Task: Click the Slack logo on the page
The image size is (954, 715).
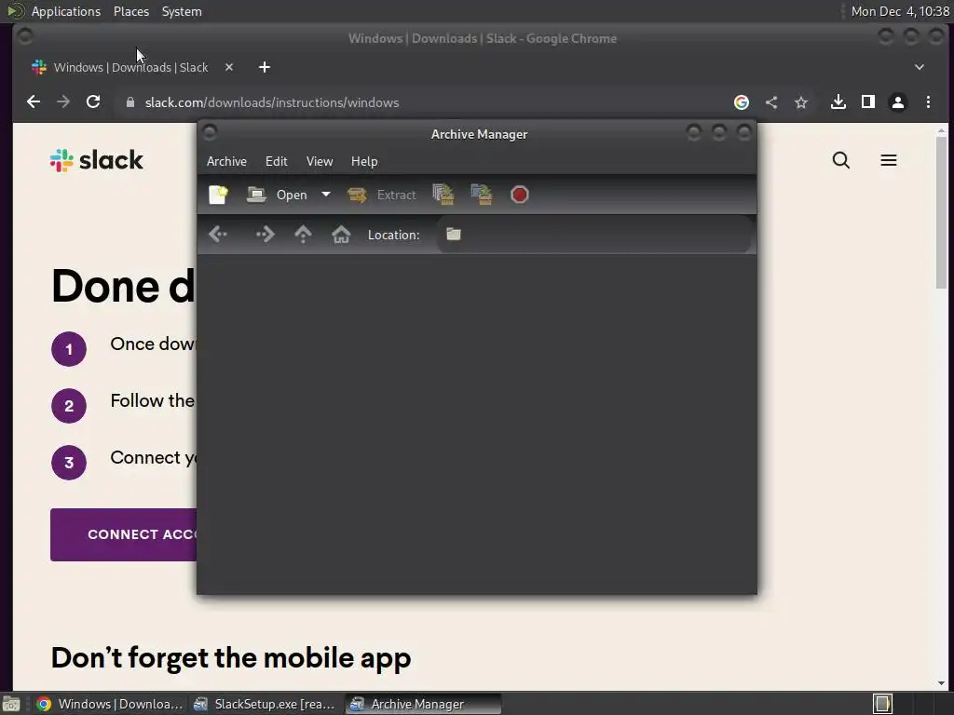Action: click(96, 160)
